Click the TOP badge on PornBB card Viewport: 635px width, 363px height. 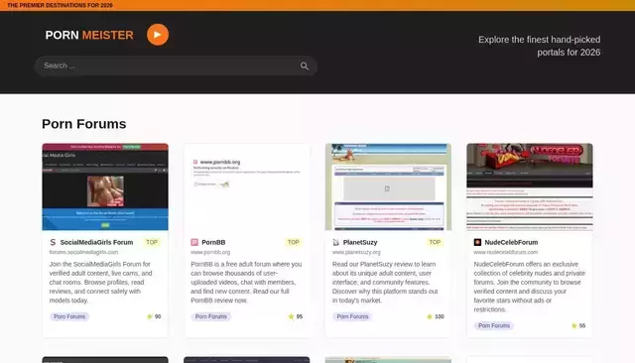click(294, 242)
